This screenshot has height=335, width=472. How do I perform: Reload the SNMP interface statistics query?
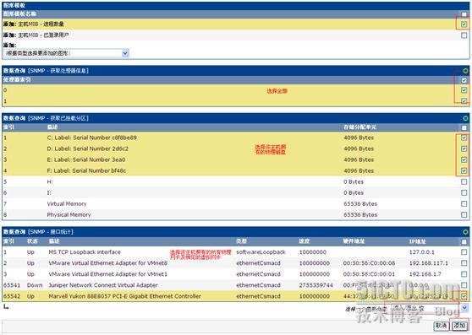pyautogui.click(x=465, y=232)
